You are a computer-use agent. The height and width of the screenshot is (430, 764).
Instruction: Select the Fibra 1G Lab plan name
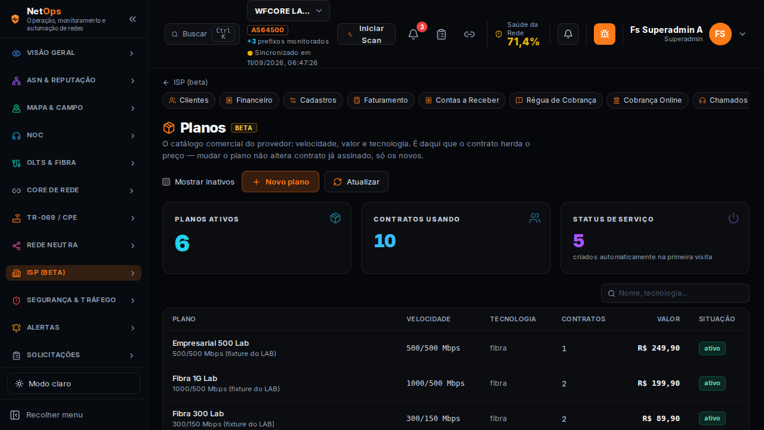tap(195, 379)
